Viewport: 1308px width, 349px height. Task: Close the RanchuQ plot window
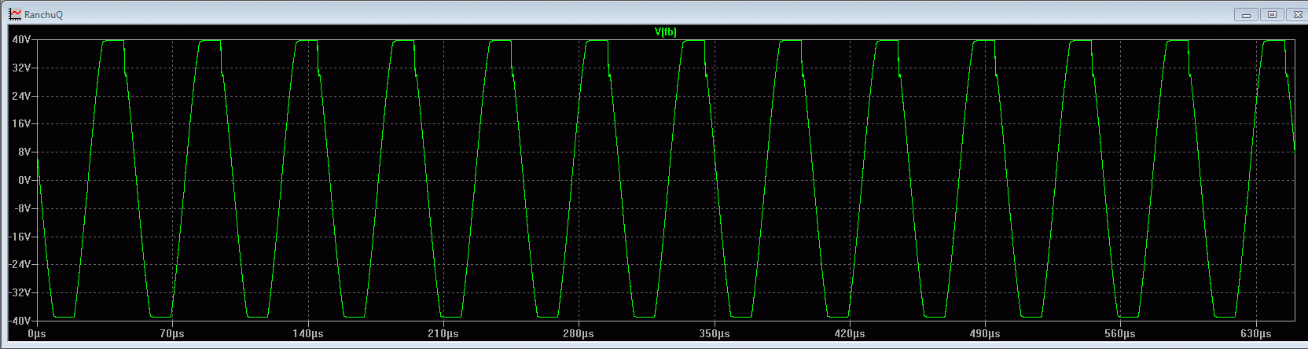(x=1296, y=14)
